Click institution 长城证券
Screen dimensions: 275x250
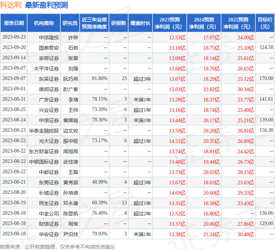pyautogui.click(x=49, y=193)
